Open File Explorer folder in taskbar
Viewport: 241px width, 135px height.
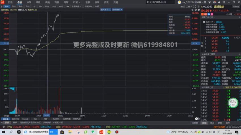coord(70,132)
